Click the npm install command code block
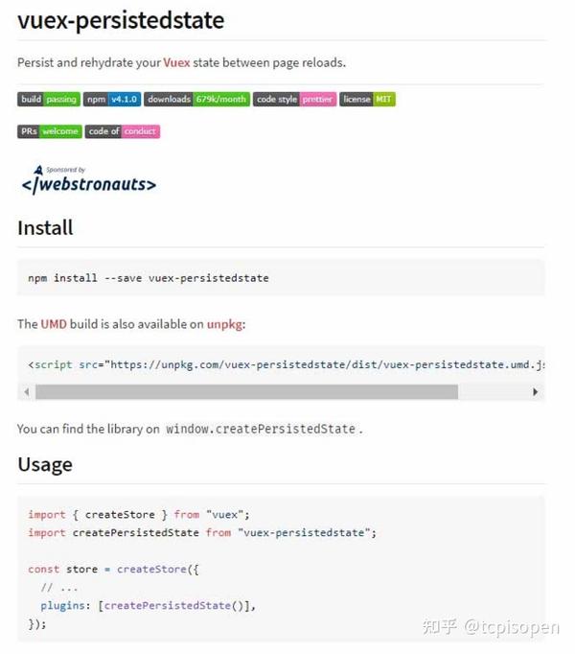Screen dimensions: 575x654 click(149, 278)
